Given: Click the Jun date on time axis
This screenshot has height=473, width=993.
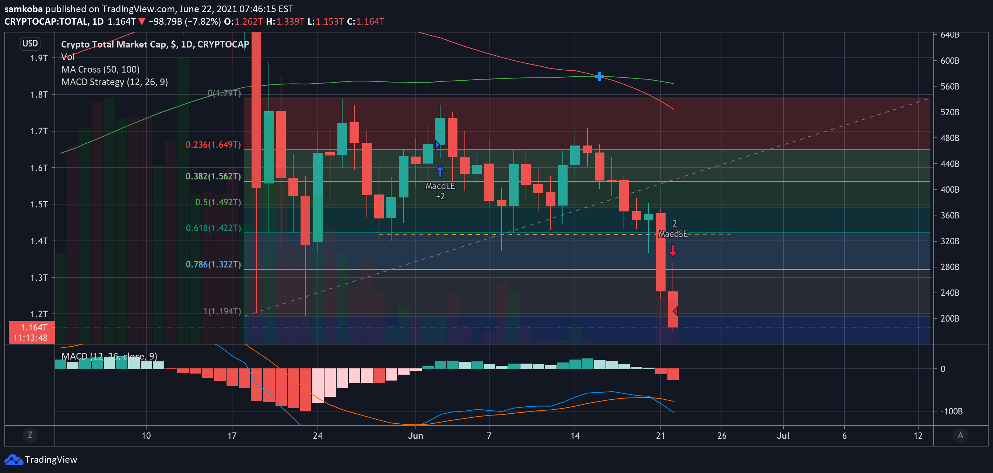Looking at the screenshot, I should [x=415, y=435].
